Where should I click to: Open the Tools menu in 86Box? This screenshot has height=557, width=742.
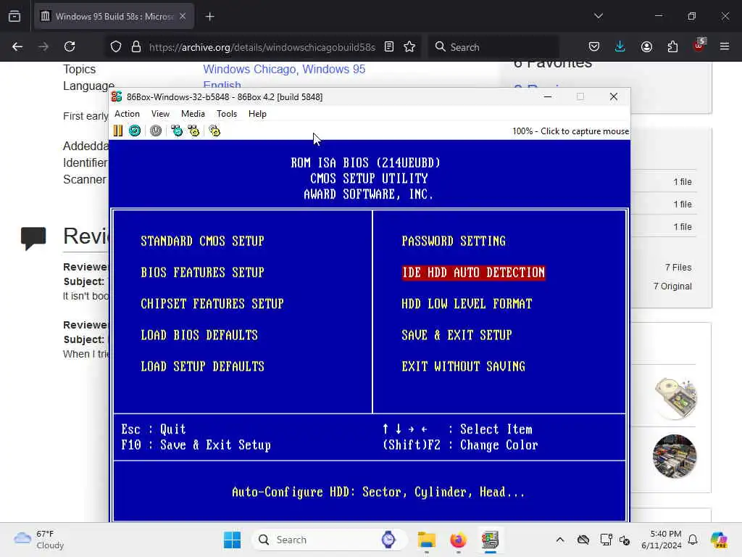[x=227, y=114]
